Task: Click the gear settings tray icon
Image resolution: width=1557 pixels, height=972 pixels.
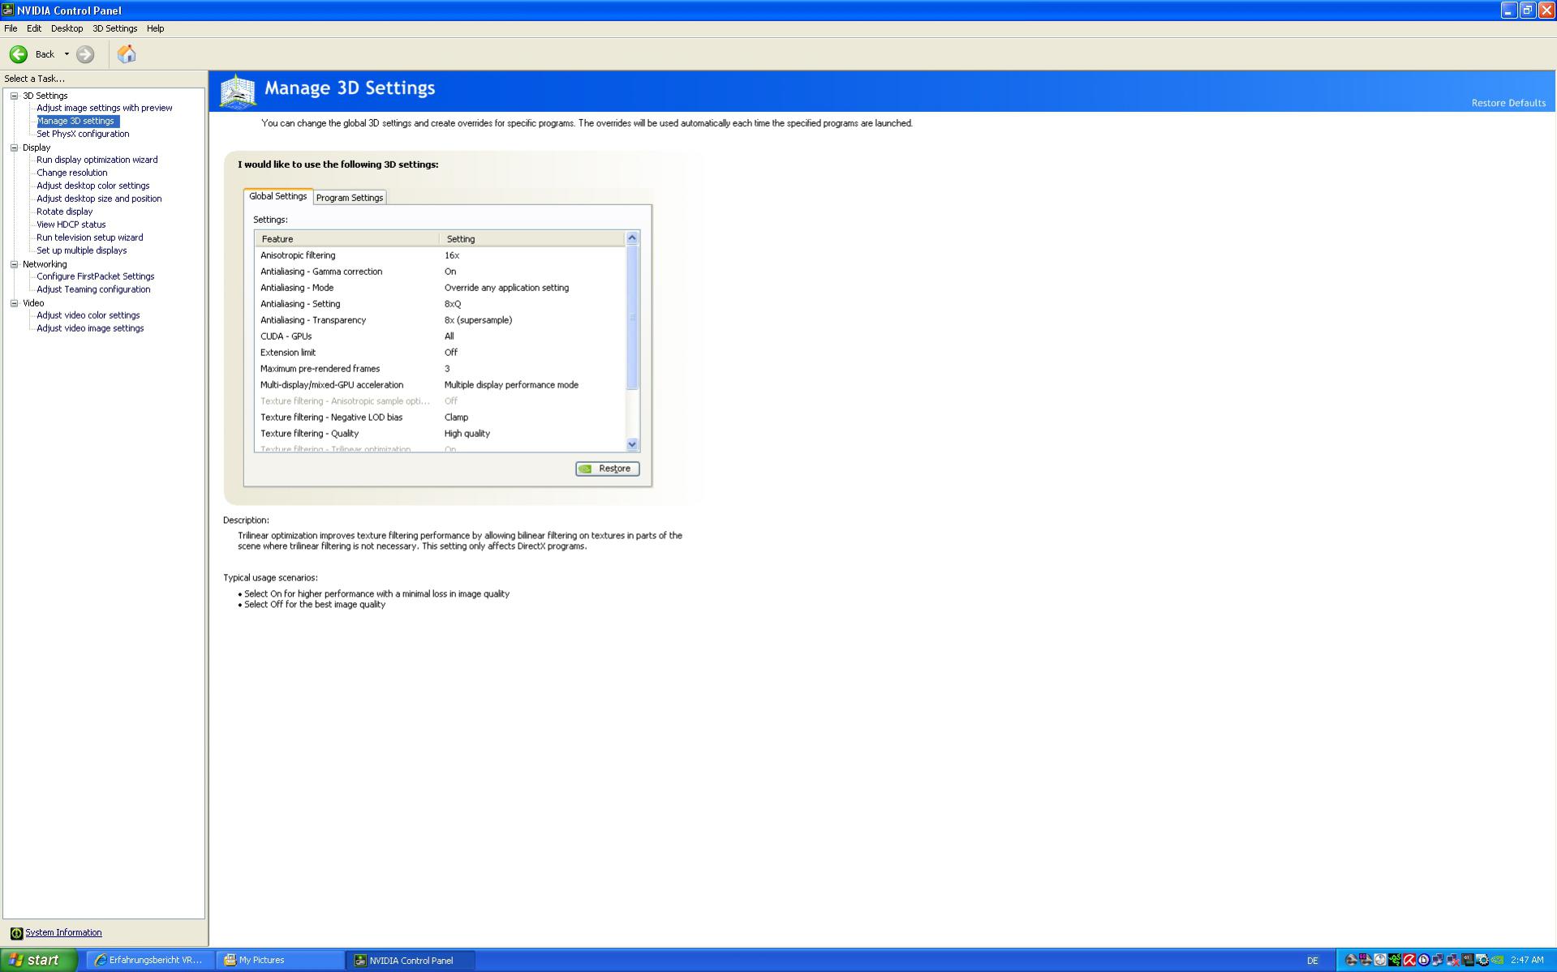Action: tap(1482, 960)
